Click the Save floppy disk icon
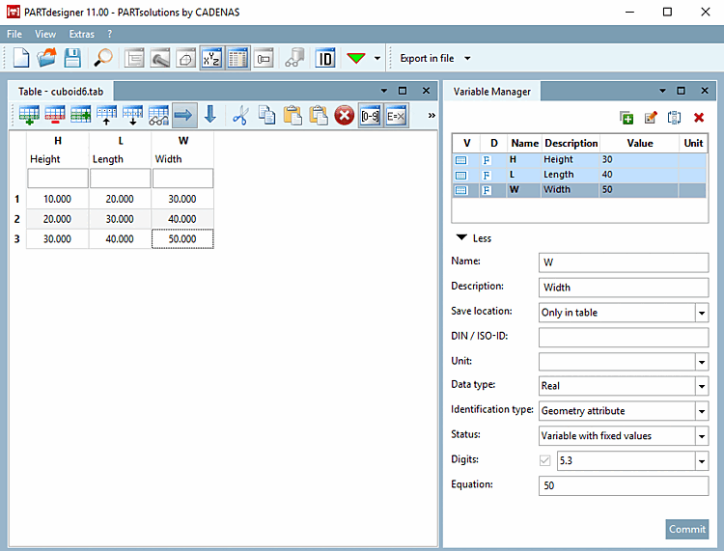Screen dimensions: 724x551 click(72, 58)
